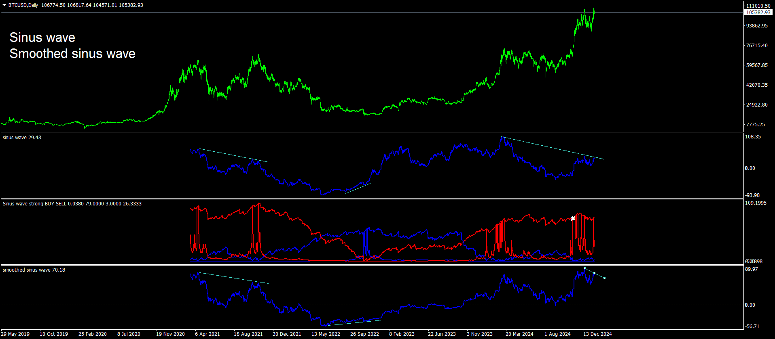Select the long descending trendline from 2024 sinus wave peak

click(x=553, y=148)
